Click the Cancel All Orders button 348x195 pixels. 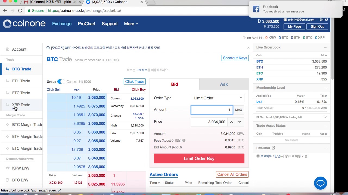tap(232, 174)
